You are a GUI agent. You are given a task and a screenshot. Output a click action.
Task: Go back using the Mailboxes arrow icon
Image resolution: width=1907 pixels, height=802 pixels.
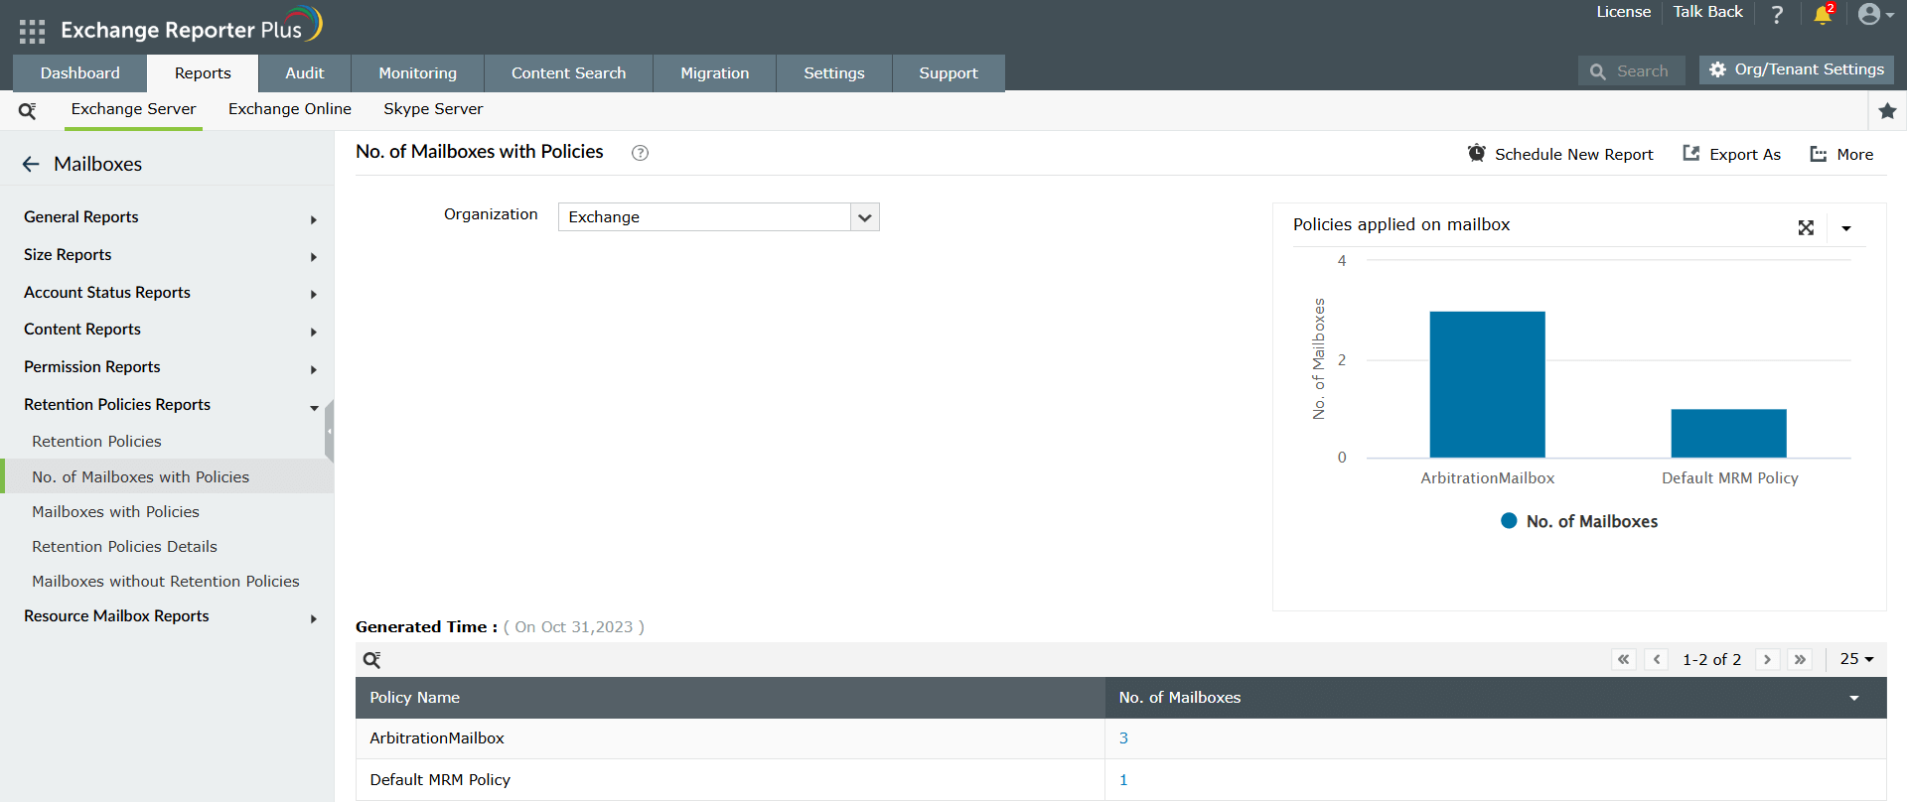pos(31,164)
